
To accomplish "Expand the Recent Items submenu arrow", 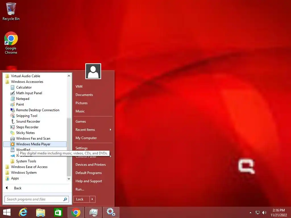I will pos(111,129).
